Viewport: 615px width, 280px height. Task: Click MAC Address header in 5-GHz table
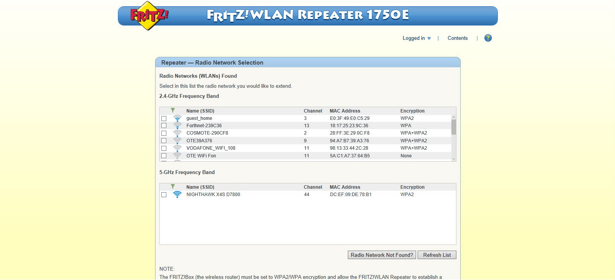pos(345,187)
